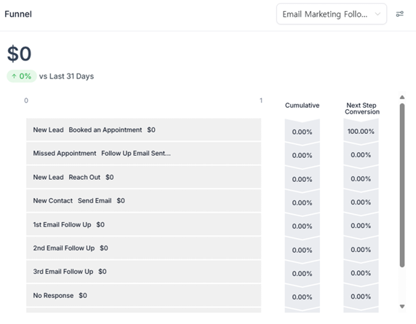Select the New Contact Send Email bar
The width and height of the screenshot is (416, 324).
click(x=143, y=200)
